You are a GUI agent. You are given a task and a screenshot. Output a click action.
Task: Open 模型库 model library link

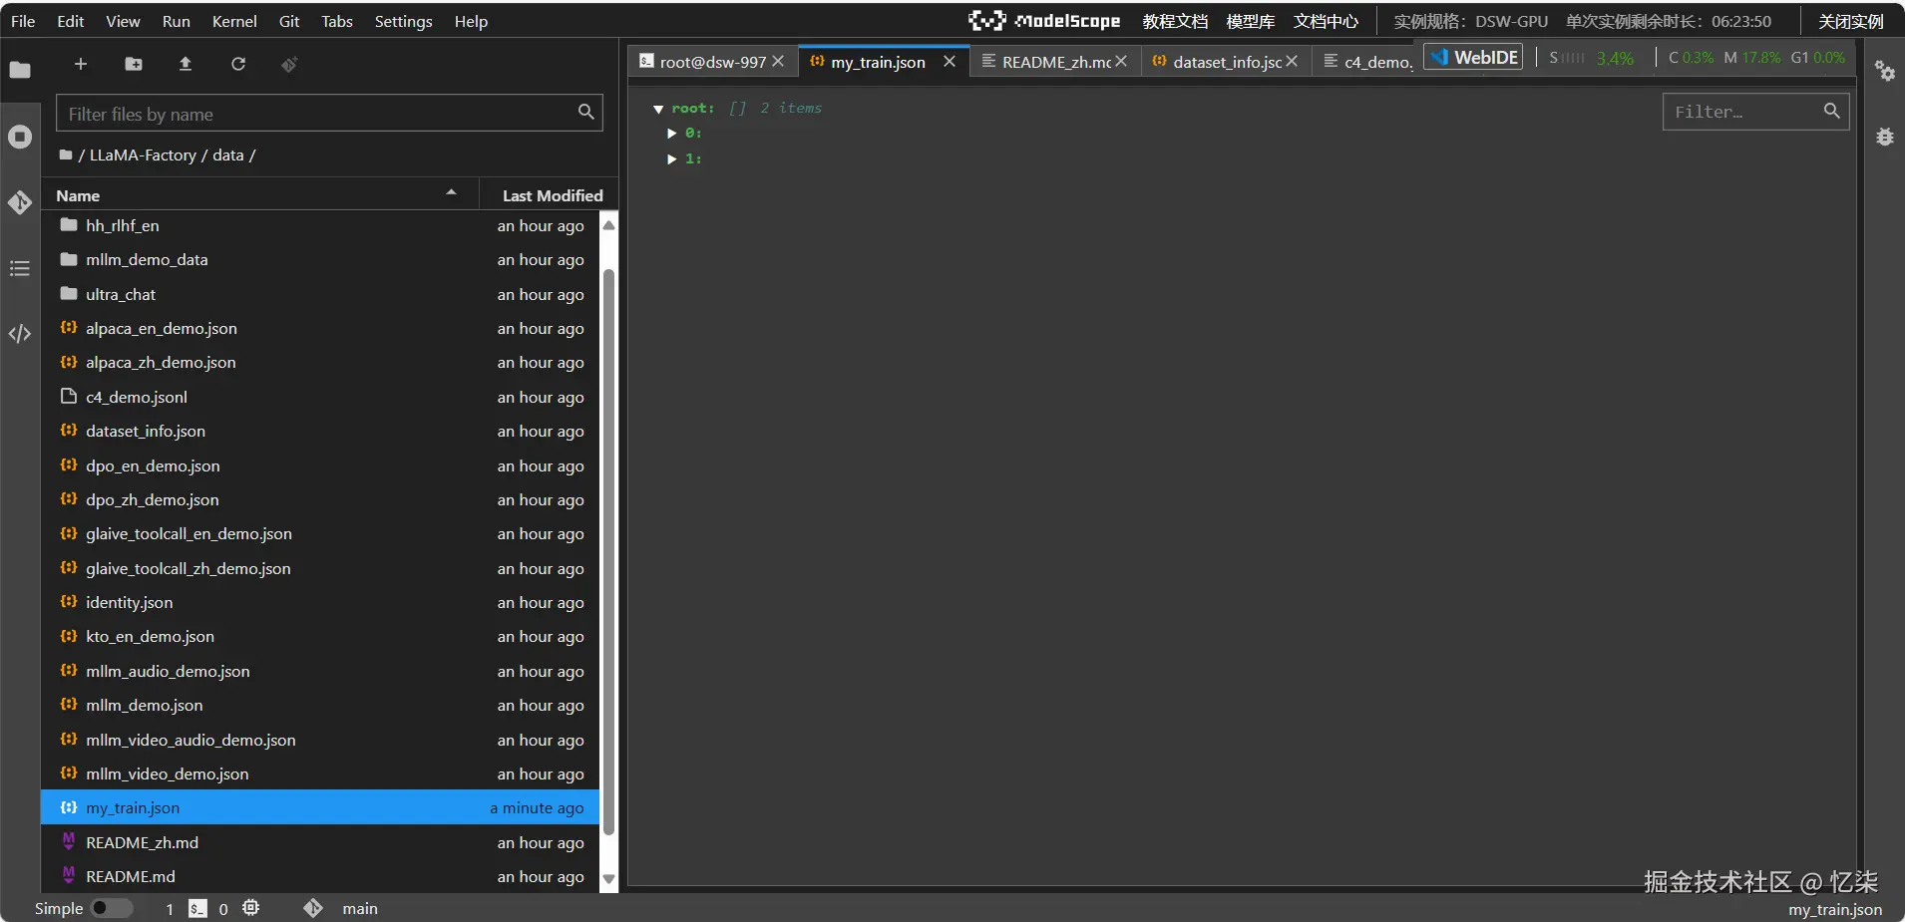click(x=1250, y=21)
